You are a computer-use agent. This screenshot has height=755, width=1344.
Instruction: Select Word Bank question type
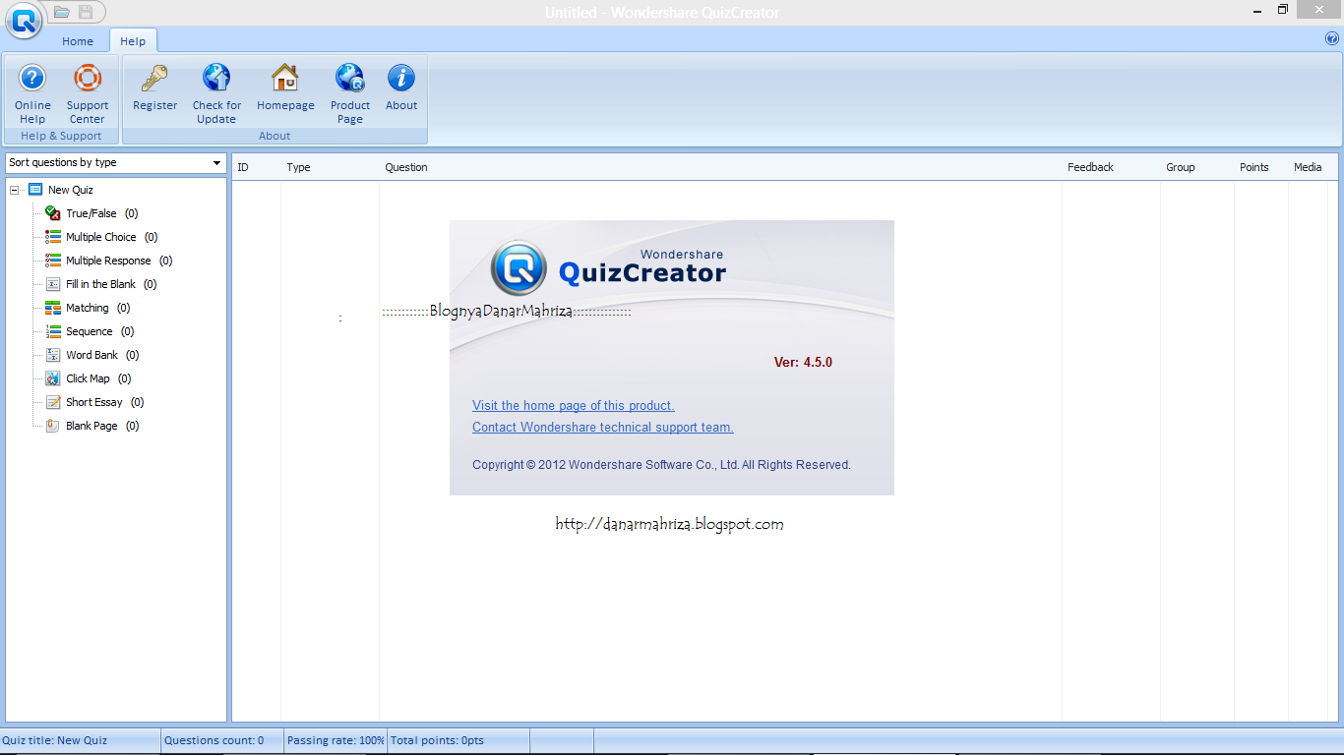click(92, 355)
